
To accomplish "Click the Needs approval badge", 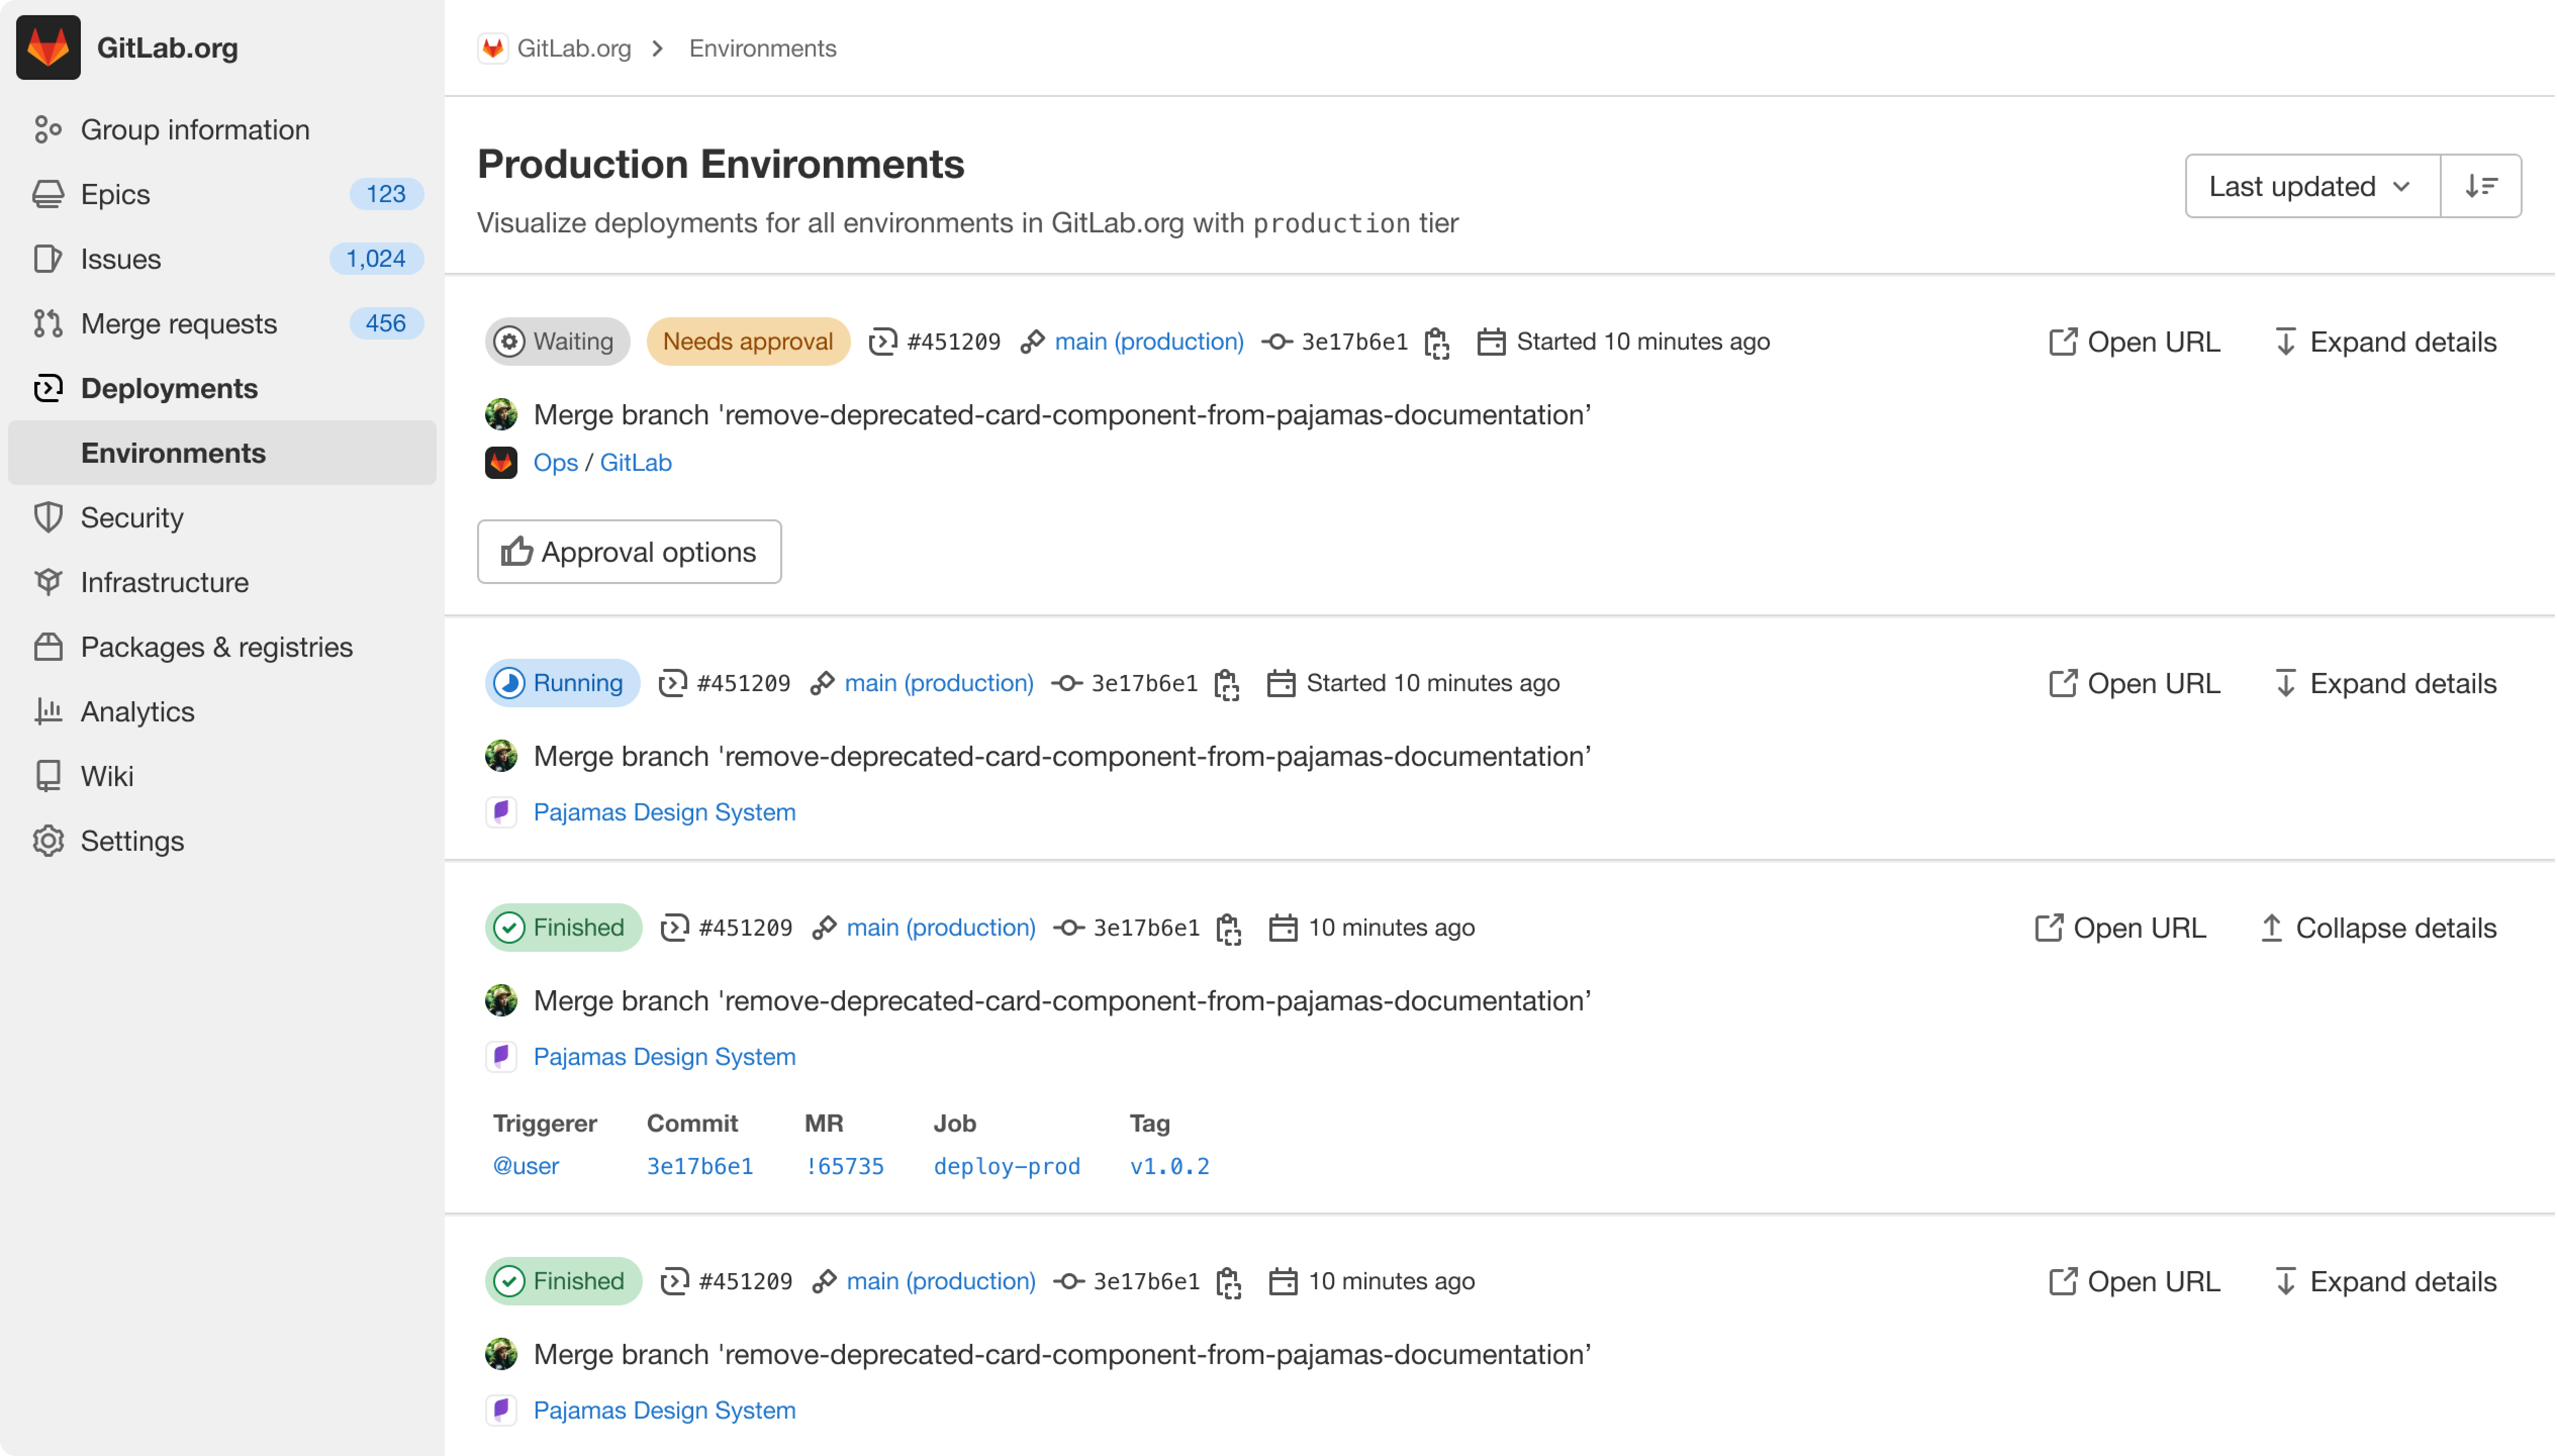I will point(748,341).
